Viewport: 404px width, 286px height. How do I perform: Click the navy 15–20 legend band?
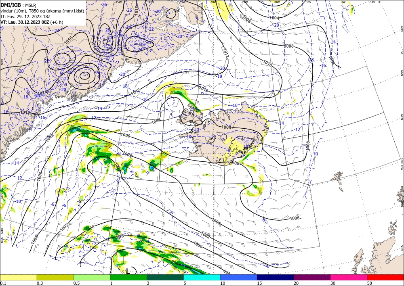point(276,277)
